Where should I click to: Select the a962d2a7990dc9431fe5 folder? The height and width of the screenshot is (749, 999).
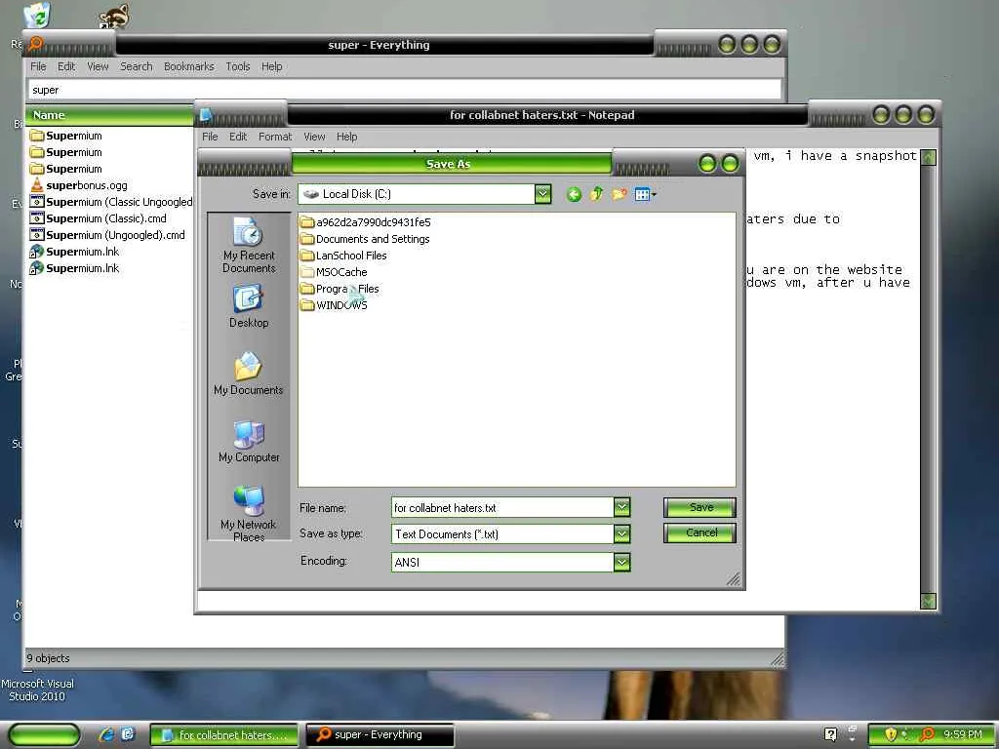pyautogui.click(x=366, y=222)
